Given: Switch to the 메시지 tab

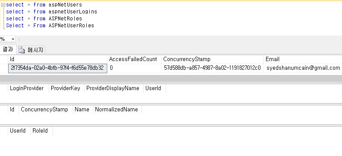Looking at the screenshot, I should point(31,50).
